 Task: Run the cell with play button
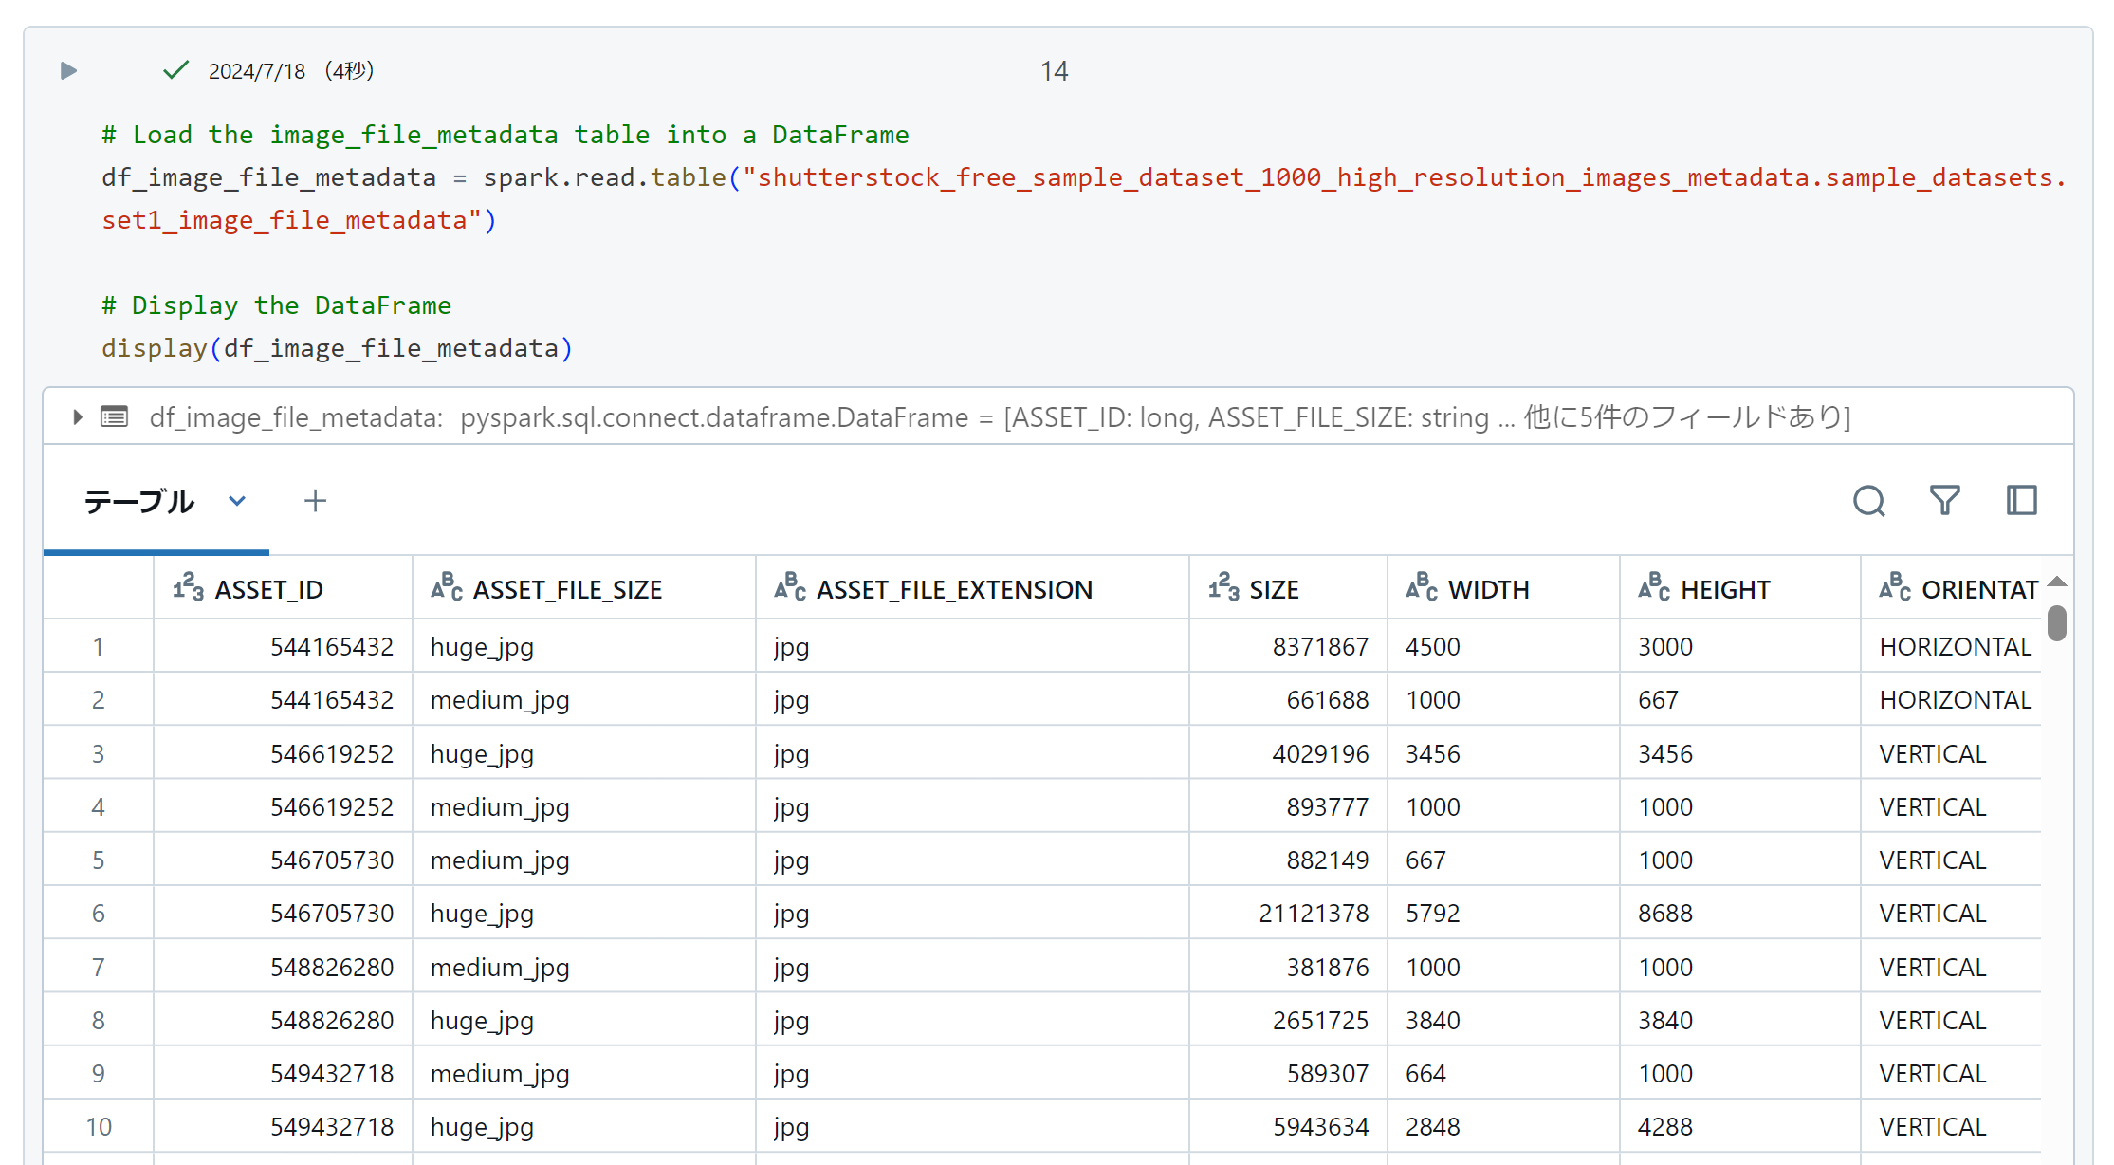[68, 71]
